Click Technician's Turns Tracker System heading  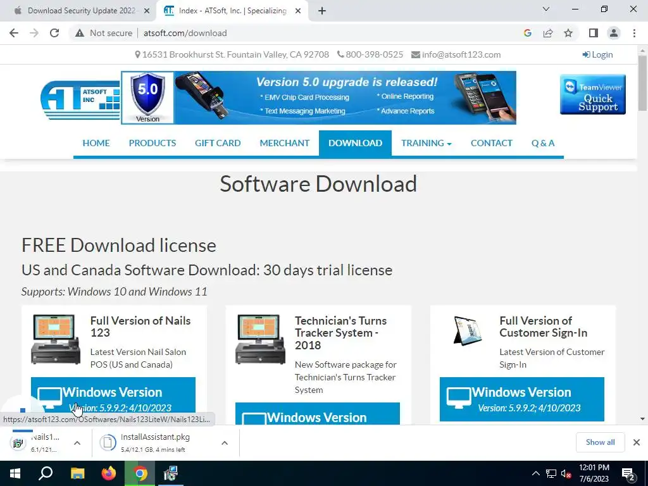coord(341,333)
